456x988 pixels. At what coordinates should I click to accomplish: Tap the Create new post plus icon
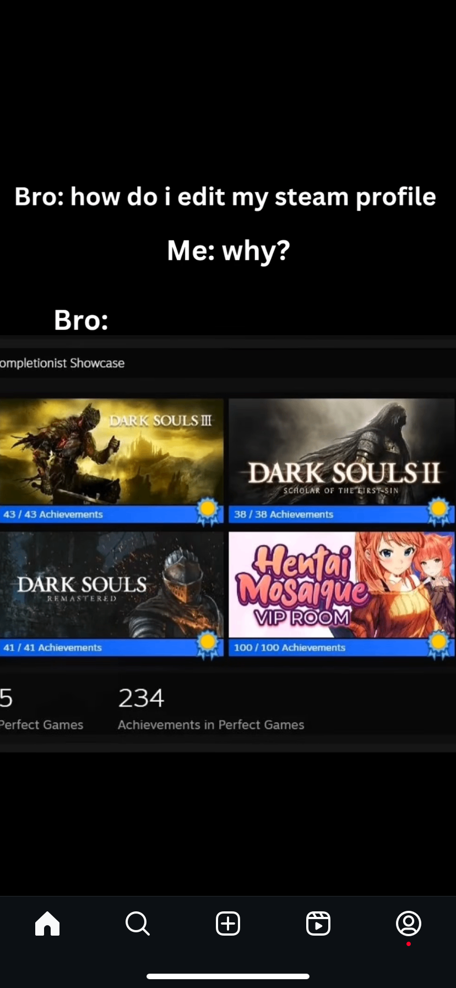click(228, 923)
